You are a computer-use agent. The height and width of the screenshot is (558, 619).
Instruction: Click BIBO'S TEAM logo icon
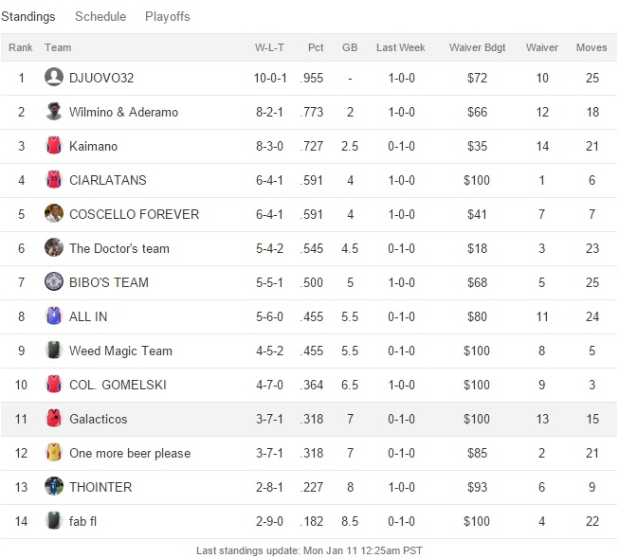click(x=54, y=282)
